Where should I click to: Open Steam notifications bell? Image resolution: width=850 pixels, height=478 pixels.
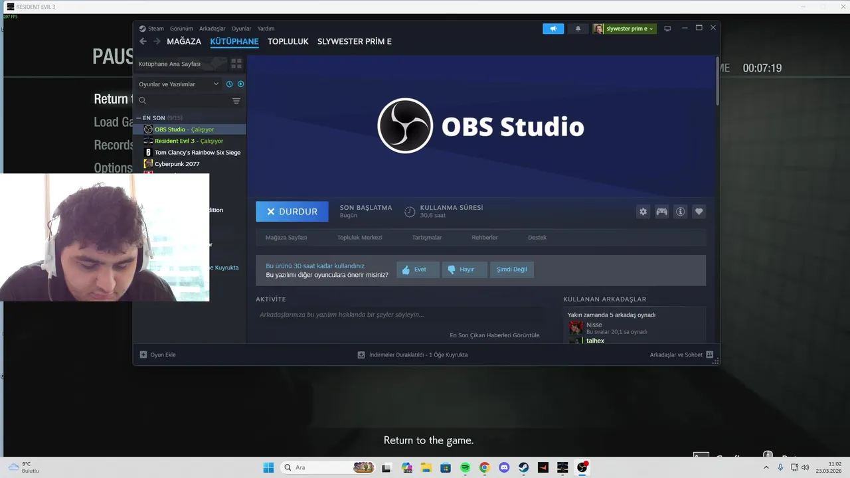pos(578,29)
